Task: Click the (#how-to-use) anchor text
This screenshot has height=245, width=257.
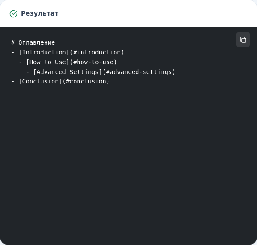Action: click(x=93, y=62)
